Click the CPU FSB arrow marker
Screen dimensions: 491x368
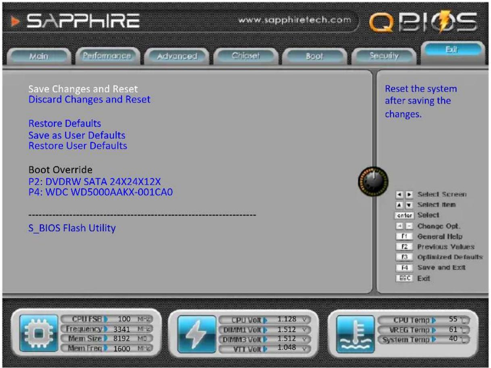pos(106,319)
